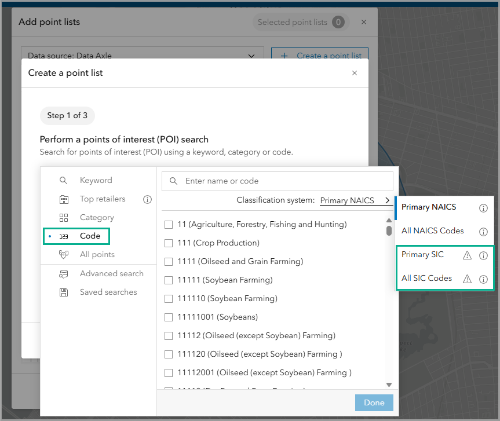500x421 pixels.
Task: Click the warning icon next to Primary SIC
Action: (x=467, y=255)
